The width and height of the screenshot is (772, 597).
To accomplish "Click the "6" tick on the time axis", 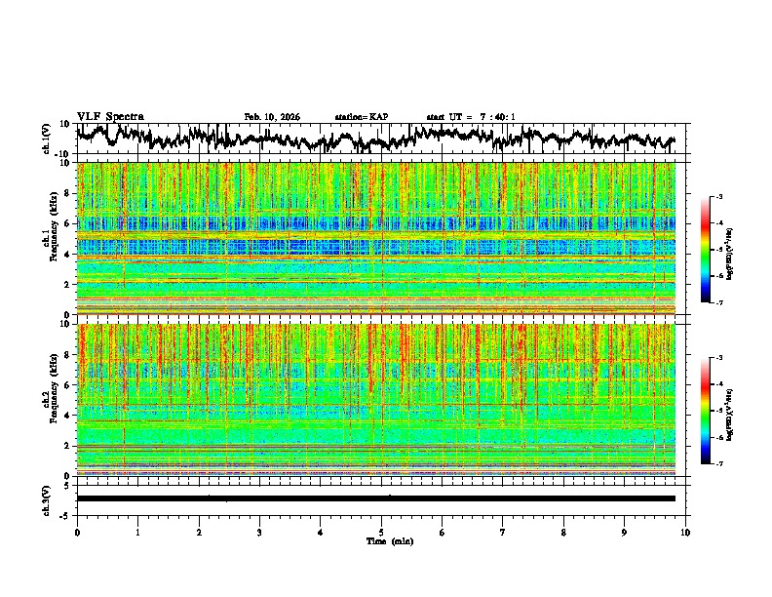I will tap(443, 533).
